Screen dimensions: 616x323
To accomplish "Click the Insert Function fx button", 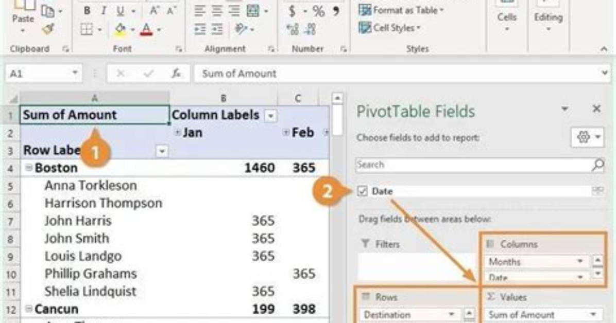I will [x=176, y=74].
